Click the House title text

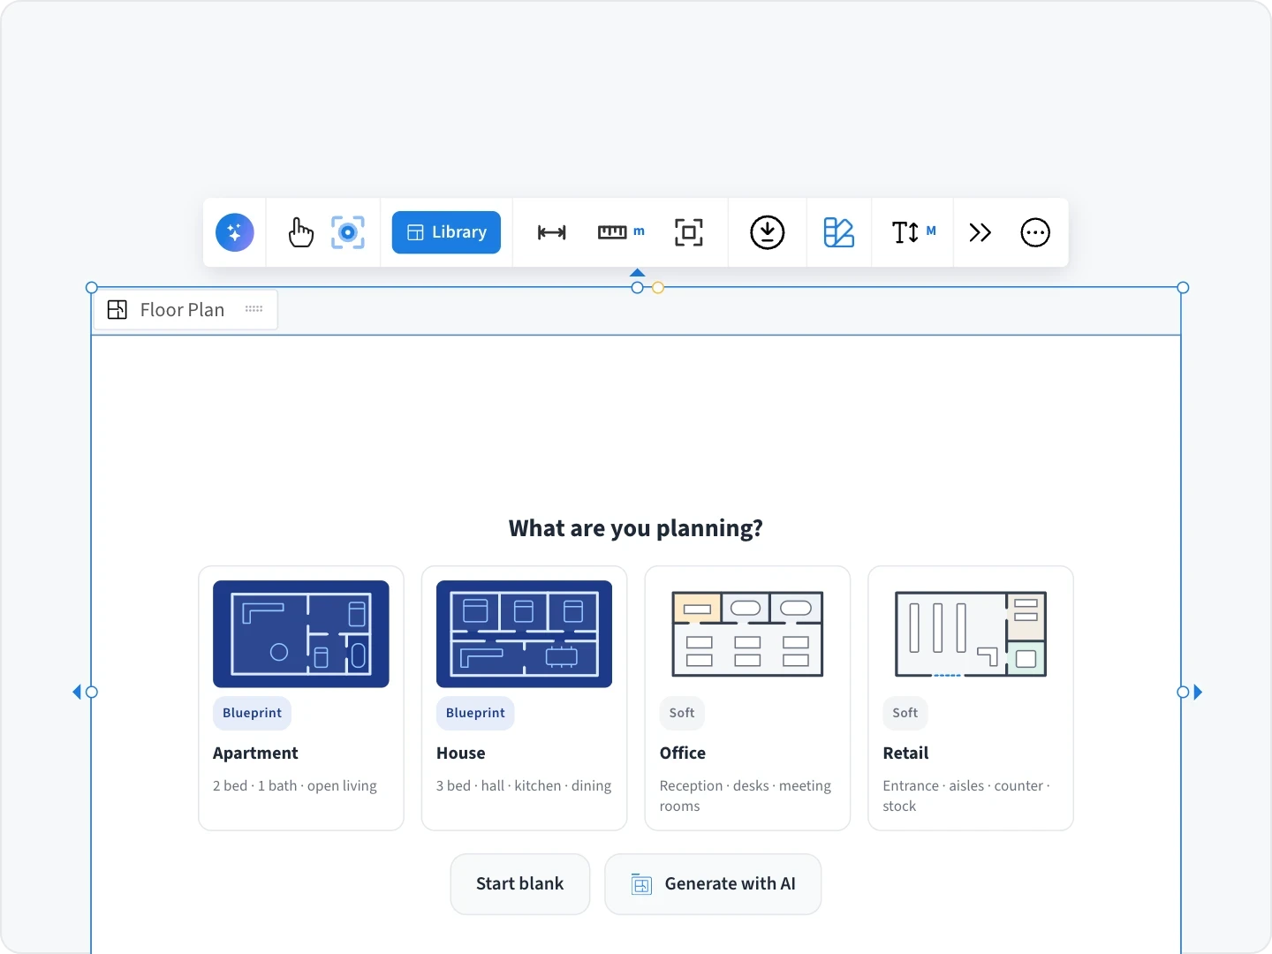click(x=461, y=753)
